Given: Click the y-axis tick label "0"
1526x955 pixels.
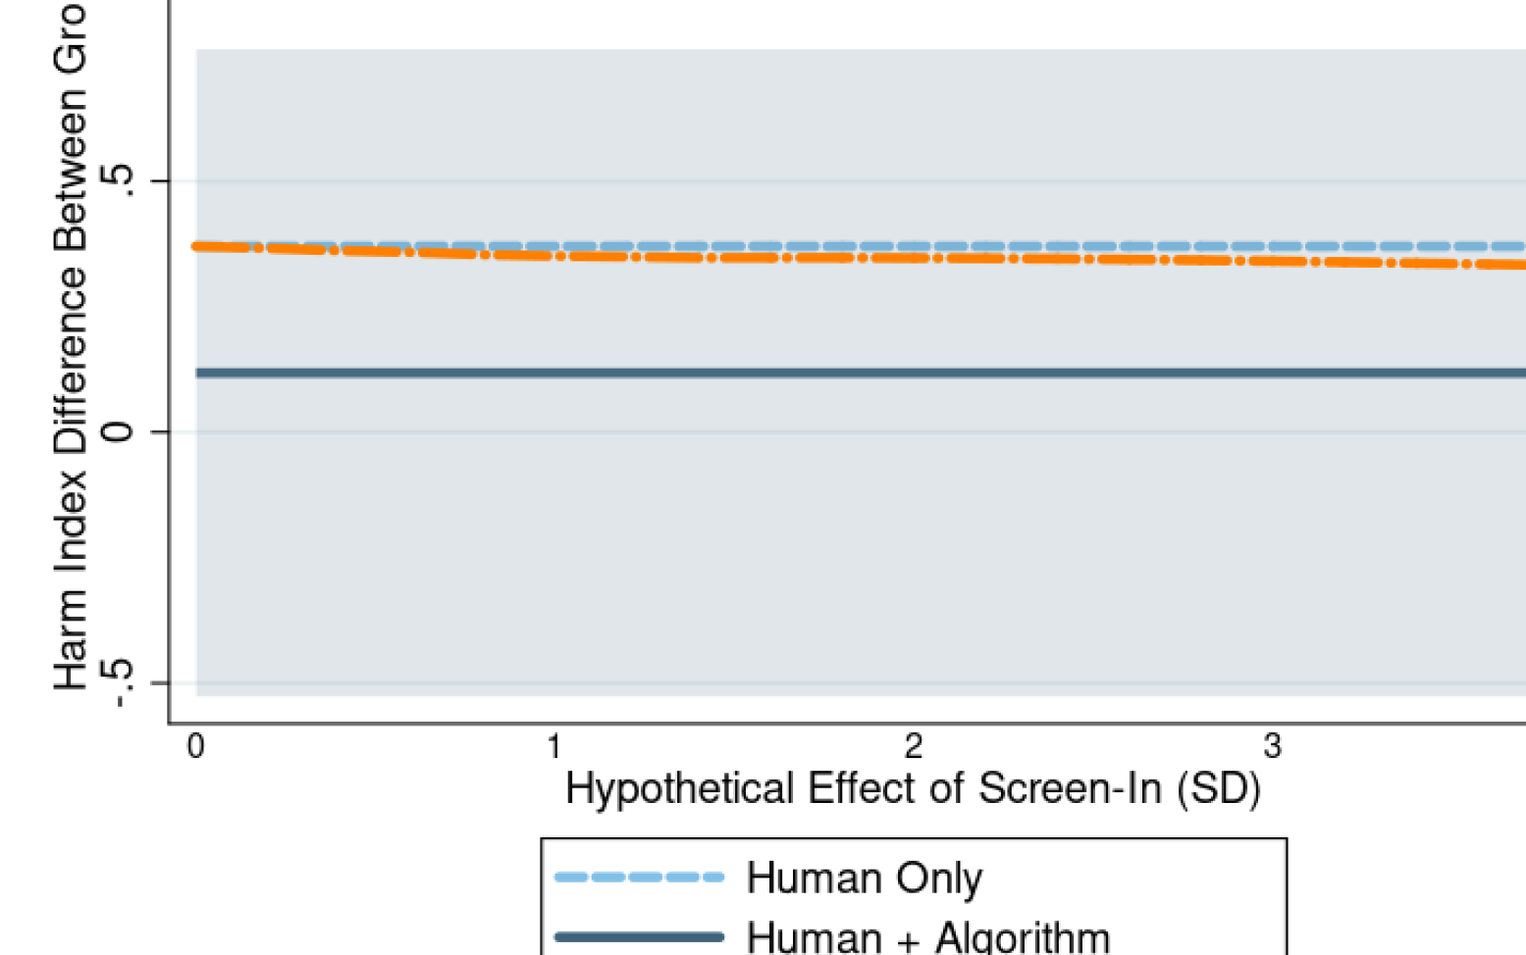Looking at the screenshot, I should point(118,431).
